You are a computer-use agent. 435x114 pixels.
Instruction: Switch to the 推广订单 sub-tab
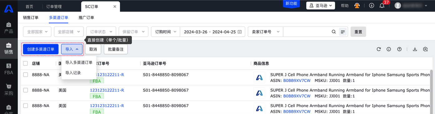(86, 18)
